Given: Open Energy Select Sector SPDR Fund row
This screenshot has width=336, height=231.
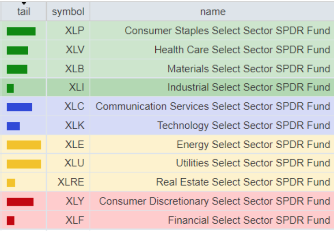Looking at the screenshot, I should point(253,145).
